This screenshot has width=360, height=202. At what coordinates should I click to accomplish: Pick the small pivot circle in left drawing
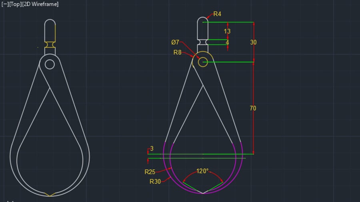50,64
